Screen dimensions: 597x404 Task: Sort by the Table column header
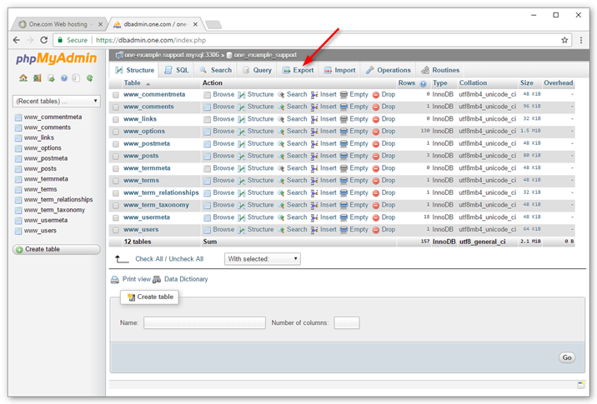click(x=132, y=83)
